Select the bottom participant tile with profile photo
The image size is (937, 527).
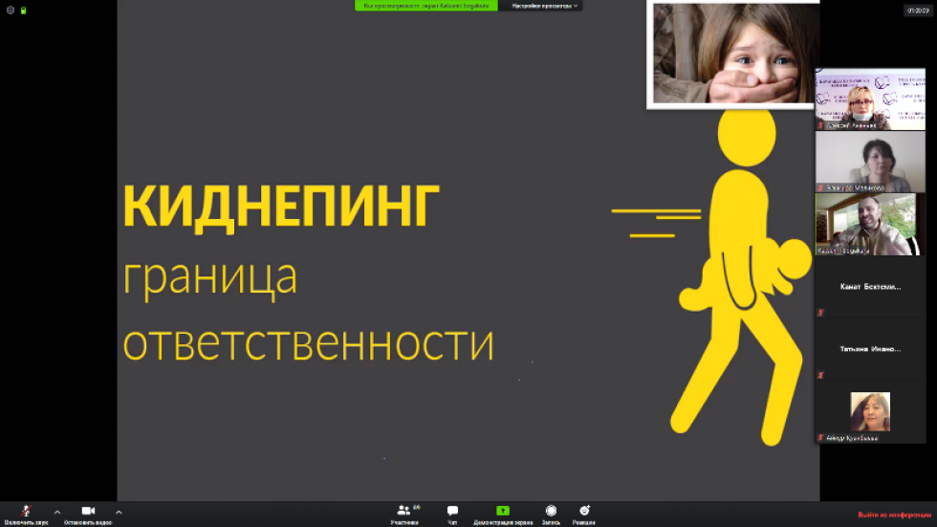pos(870,412)
